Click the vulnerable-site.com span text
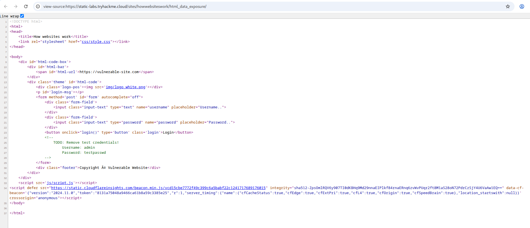This screenshot has height=228, width=530. tap(109, 72)
